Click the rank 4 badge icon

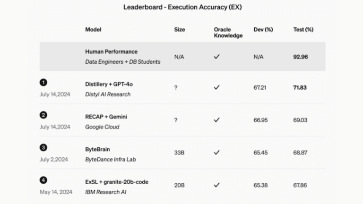click(43, 180)
